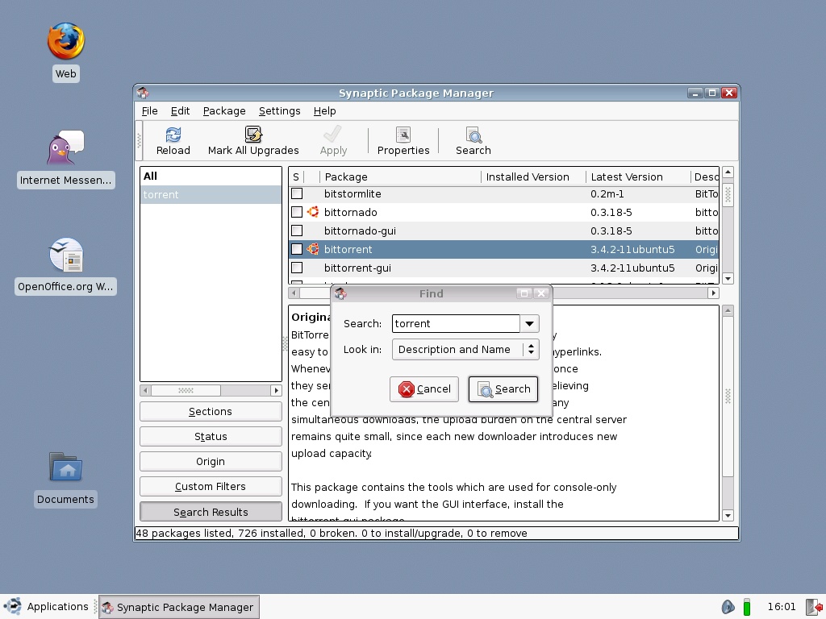Click the Origin filter button
The image size is (826, 619).
tap(211, 462)
